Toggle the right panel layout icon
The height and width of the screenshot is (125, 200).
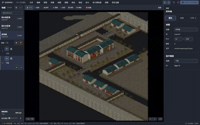(x=169, y=3)
